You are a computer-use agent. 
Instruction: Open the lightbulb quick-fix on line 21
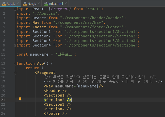[x=20, y=99]
